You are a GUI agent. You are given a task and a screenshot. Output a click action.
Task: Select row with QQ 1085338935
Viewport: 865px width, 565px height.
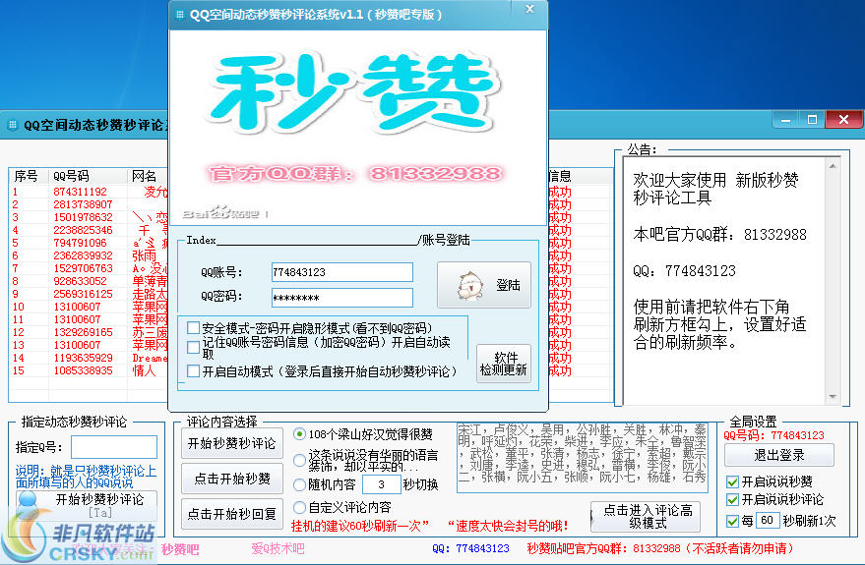pos(89,370)
